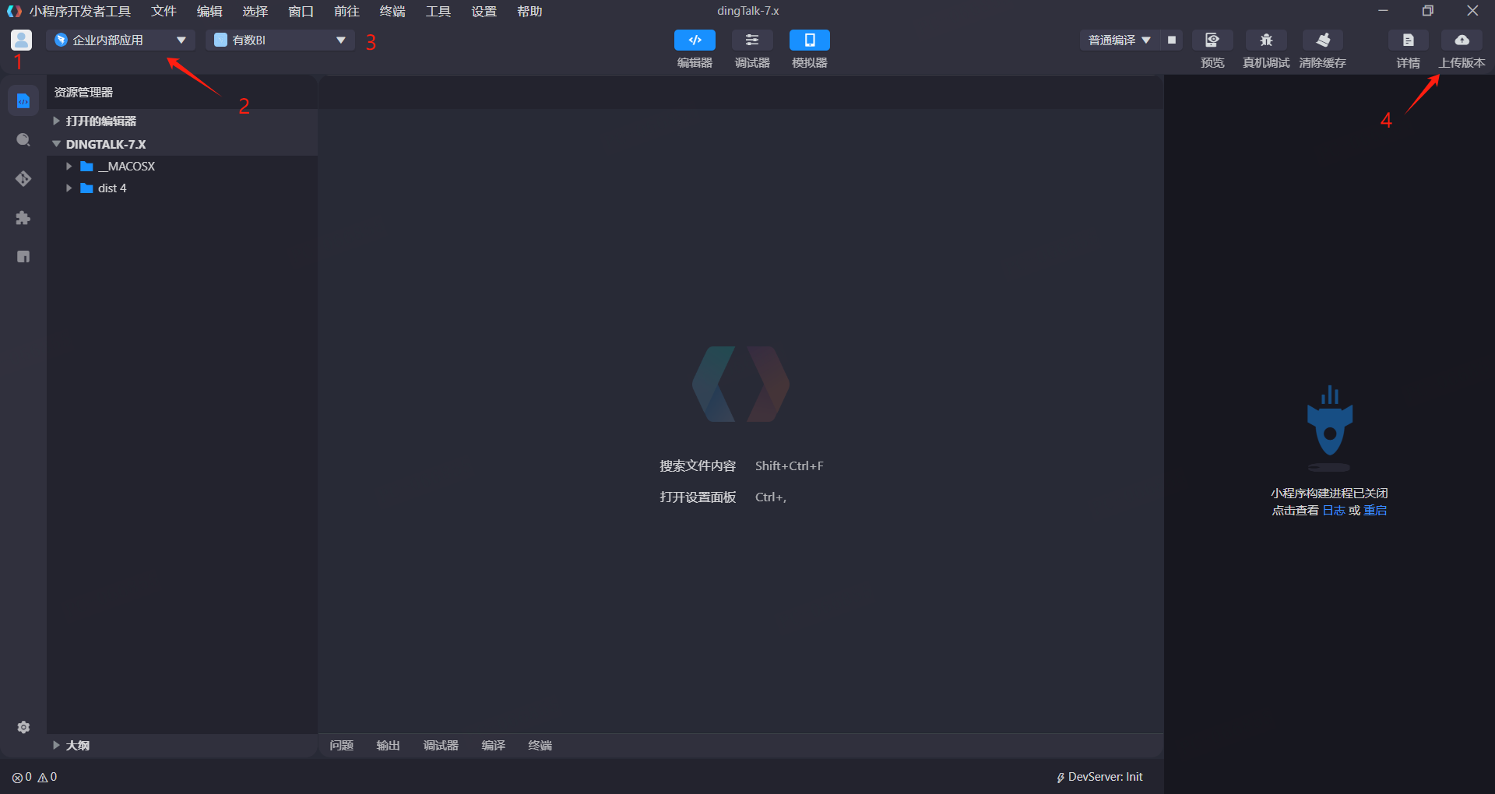Image resolution: width=1495 pixels, height=794 pixels.
Task: Toggle the 调试器 debugger panel
Action: 752,40
